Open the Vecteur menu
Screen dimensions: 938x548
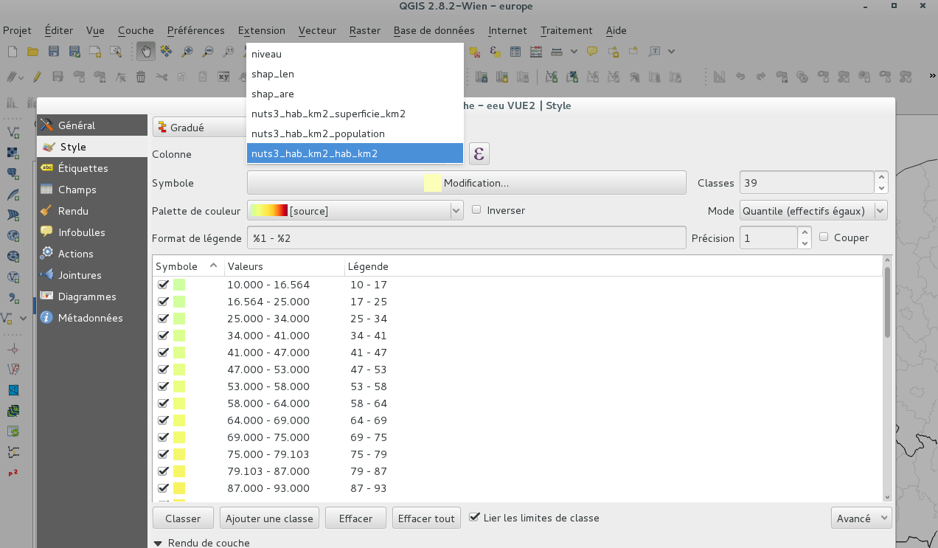pyautogui.click(x=317, y=30)
